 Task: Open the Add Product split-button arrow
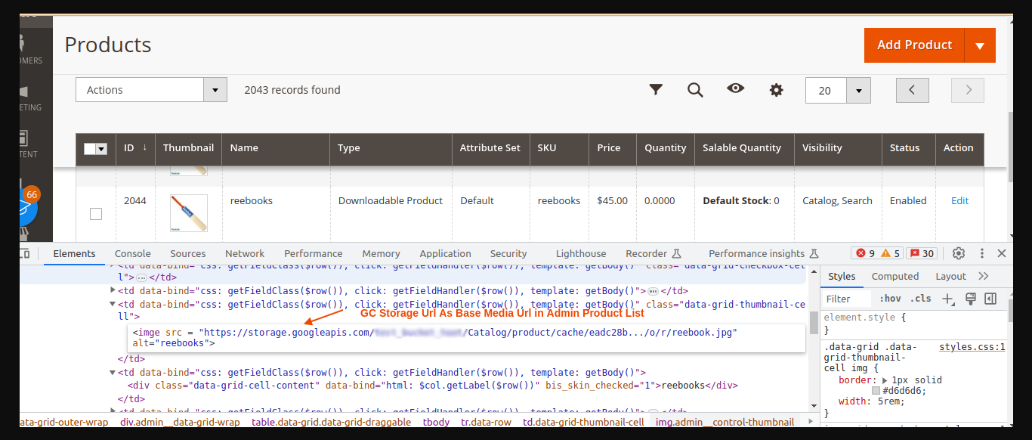(980, 45)
